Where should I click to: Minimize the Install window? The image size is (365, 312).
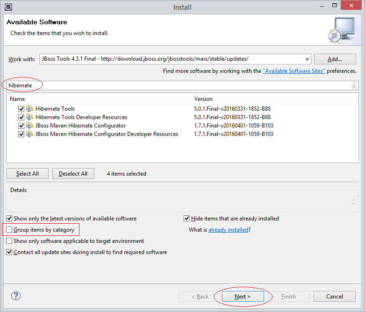click(322, 6)
